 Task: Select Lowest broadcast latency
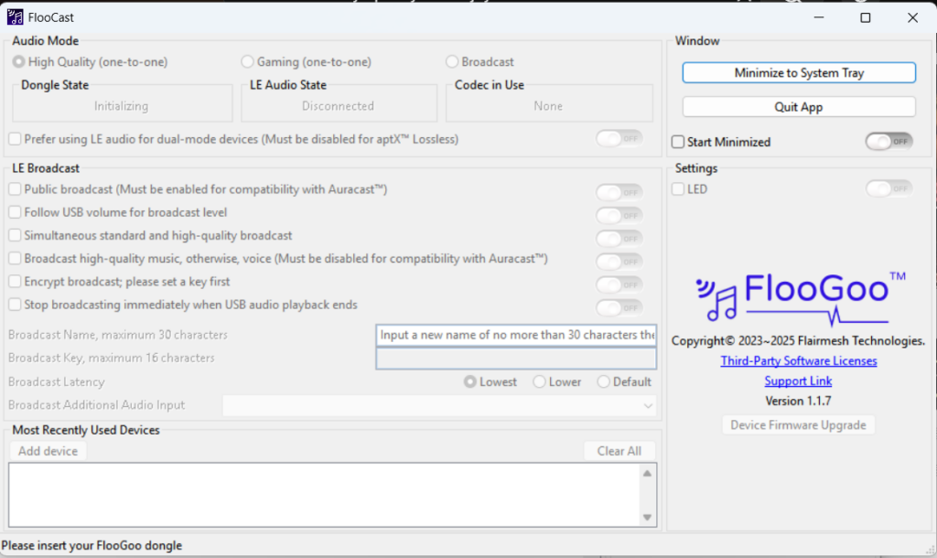(x=490, y=381)
